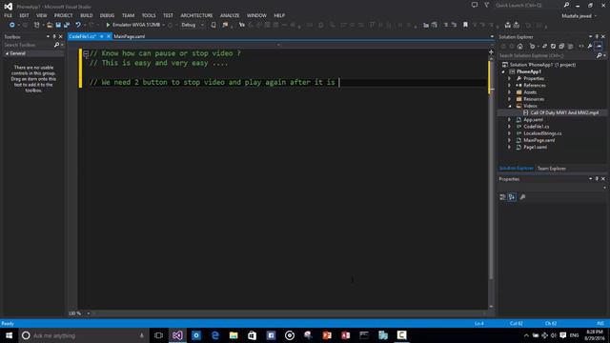Click the Properties panel Alphabetical sort icon
Screen dimensions: 610x343
(x=512, y=197)
